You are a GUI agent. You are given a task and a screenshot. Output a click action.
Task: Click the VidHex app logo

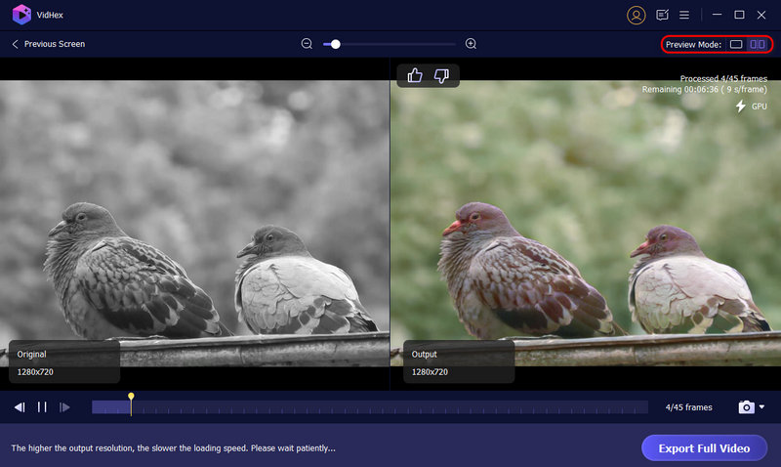pos(21,15)
